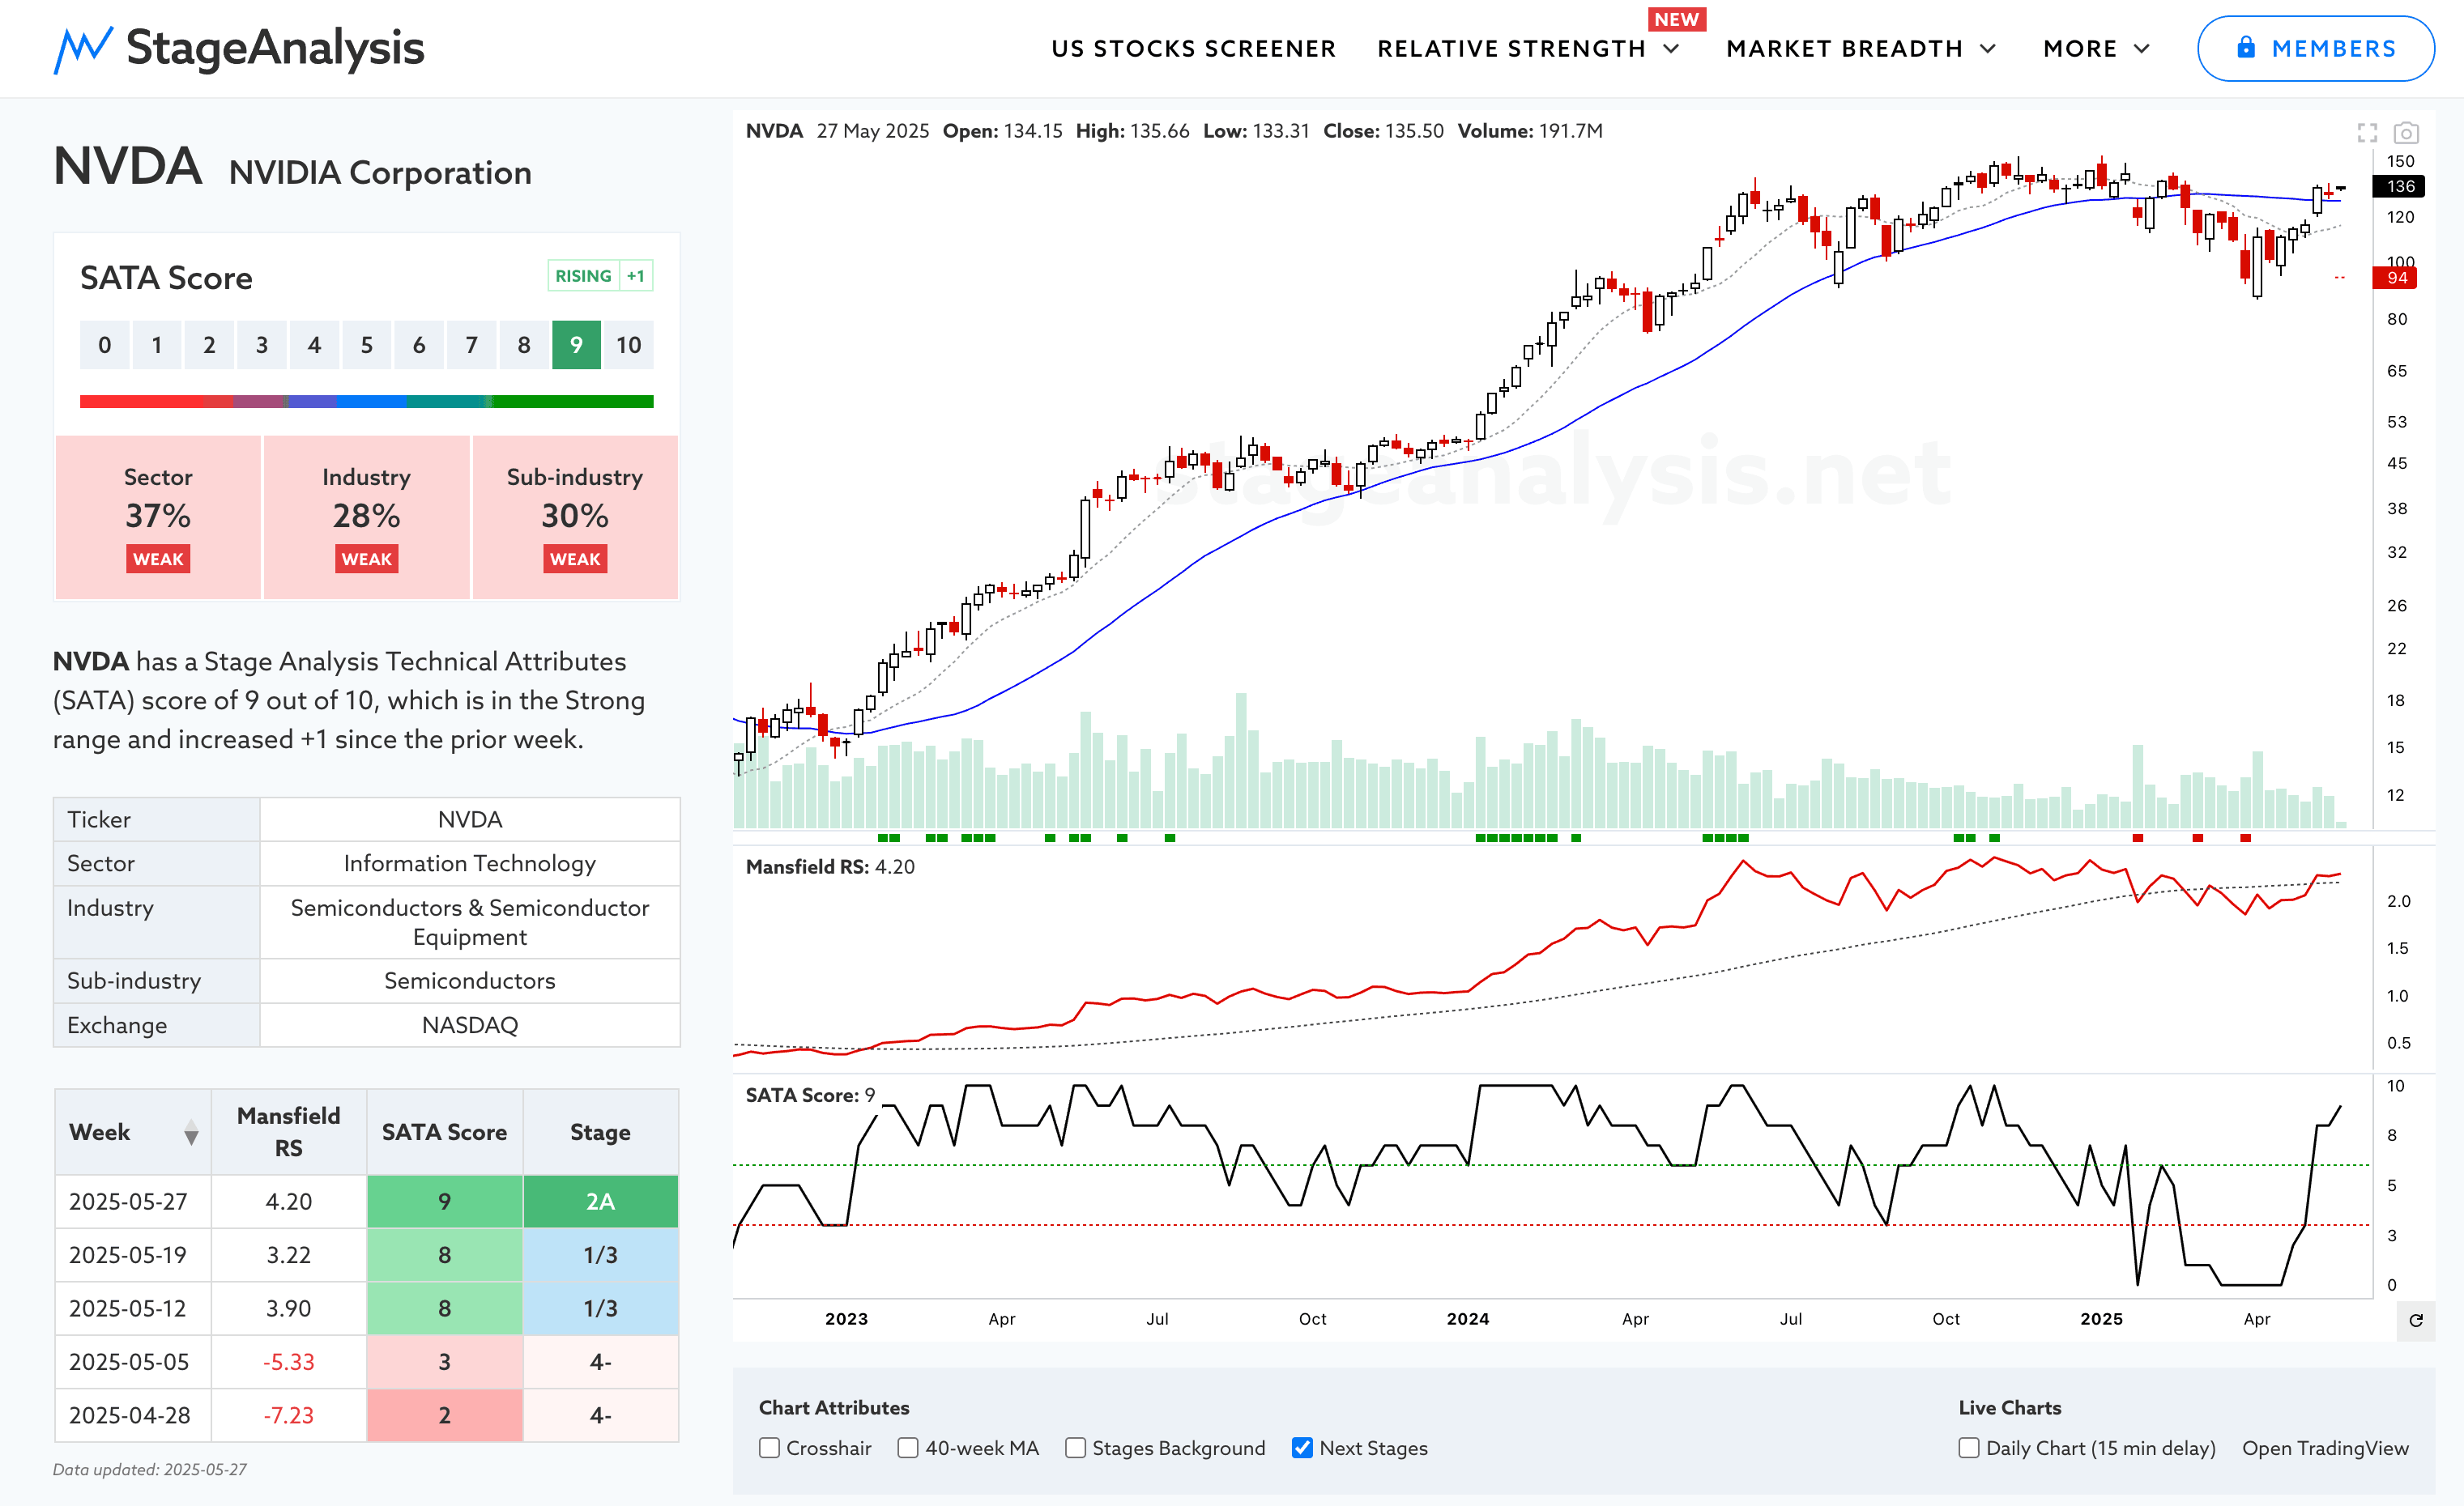The image size is (2464, 1506).
Task: Enable Stages Background checkbox
Action: pyautogui.click(x=1075, y=1448)
